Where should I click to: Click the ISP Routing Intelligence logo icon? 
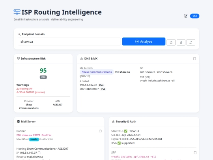17,12
